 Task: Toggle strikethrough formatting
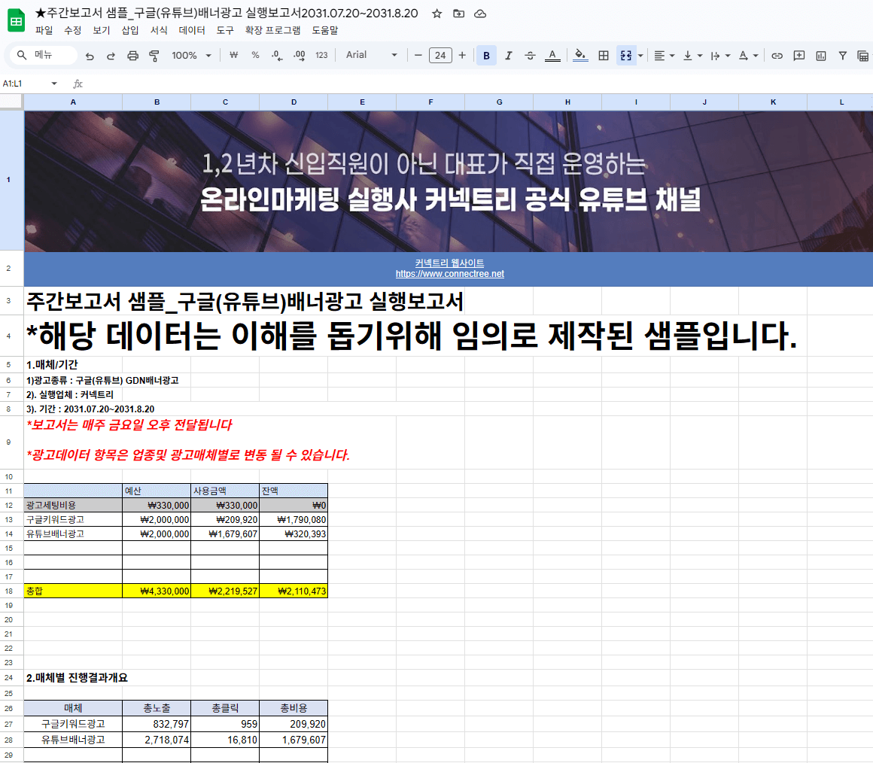[x=529, y=55]
